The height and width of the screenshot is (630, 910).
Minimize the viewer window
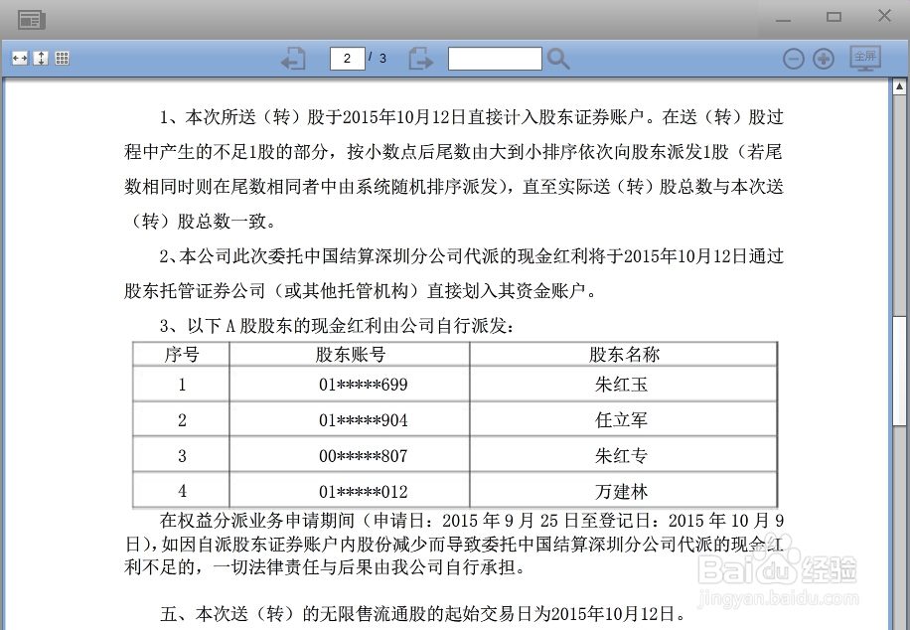(x=784, y=20)
